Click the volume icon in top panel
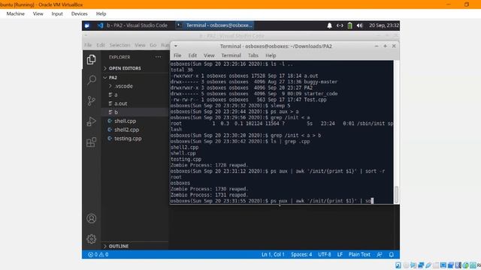Image resolution: width=481 pixels, height=270 pixels. 359,25
